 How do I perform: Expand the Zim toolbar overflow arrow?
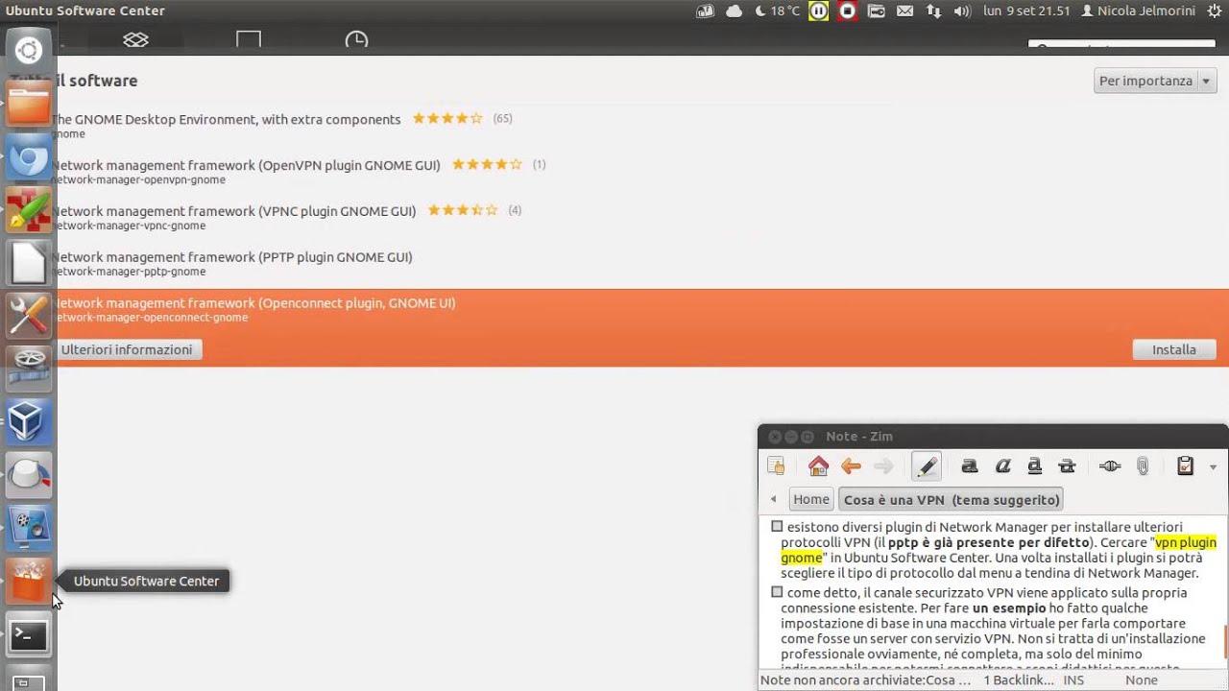click(1213, 467)
